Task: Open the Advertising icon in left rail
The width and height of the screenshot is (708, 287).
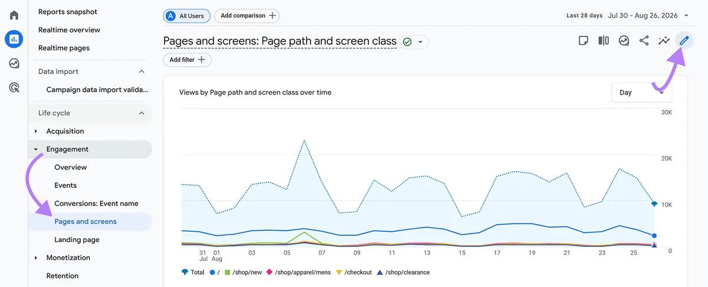Action: click(x=14, y=88)
